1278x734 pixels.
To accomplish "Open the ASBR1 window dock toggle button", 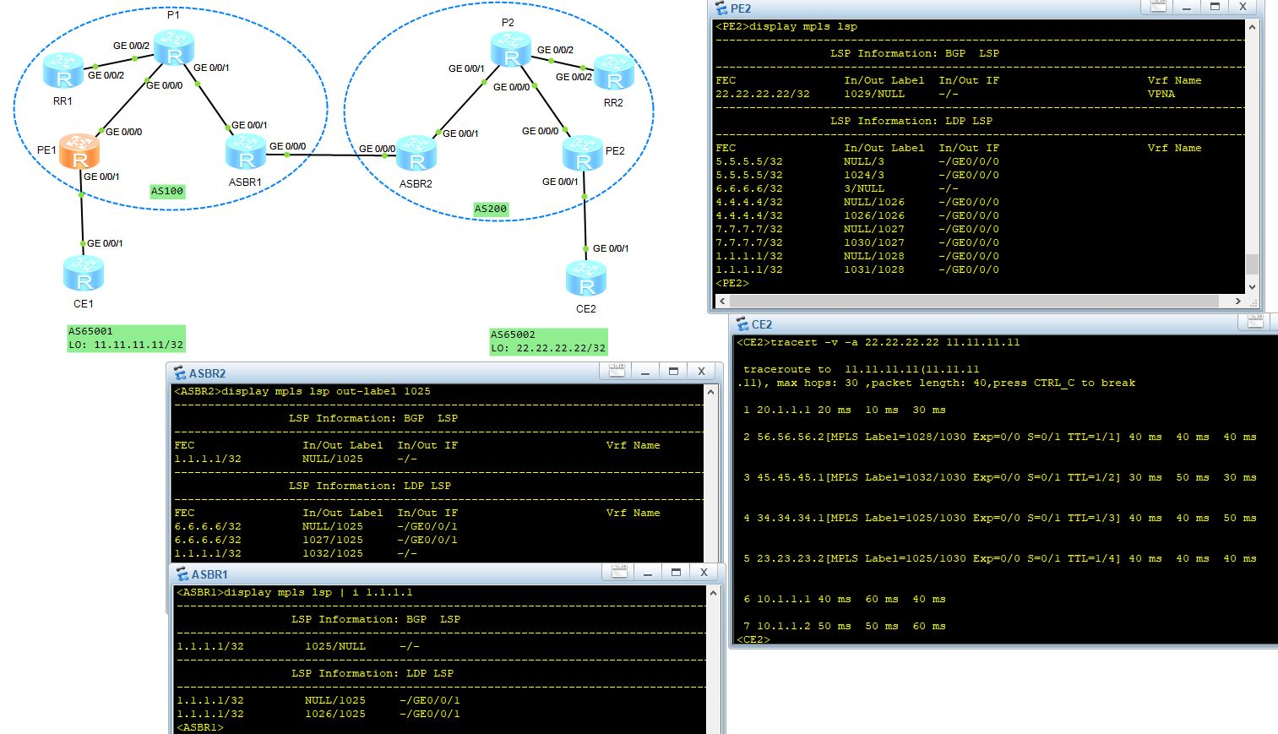I will (619, 573).
